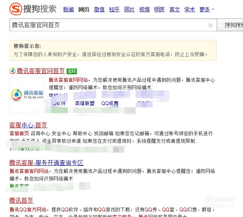Expand the 更多 dropdown arrow

[213, 9]
